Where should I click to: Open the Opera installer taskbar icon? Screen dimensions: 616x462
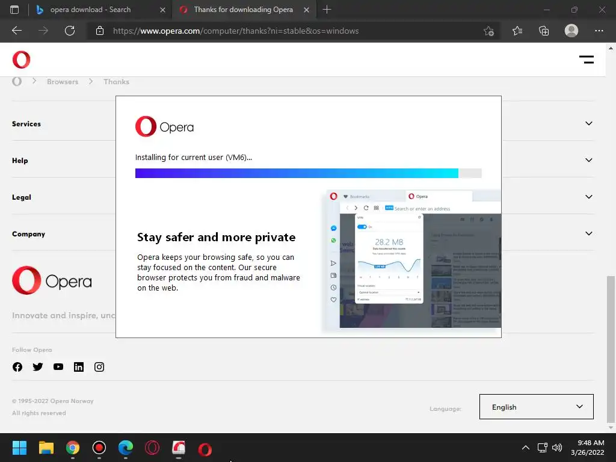(x=179, y=448)
